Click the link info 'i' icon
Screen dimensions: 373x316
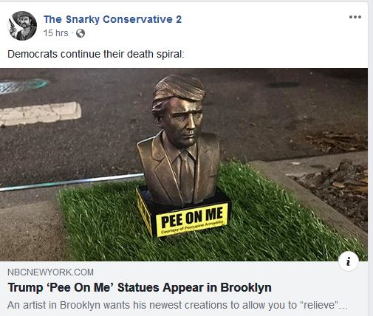pos(348,261)
